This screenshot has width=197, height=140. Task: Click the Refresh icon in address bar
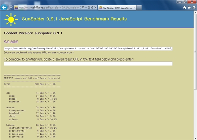click(x=92, y=8)
